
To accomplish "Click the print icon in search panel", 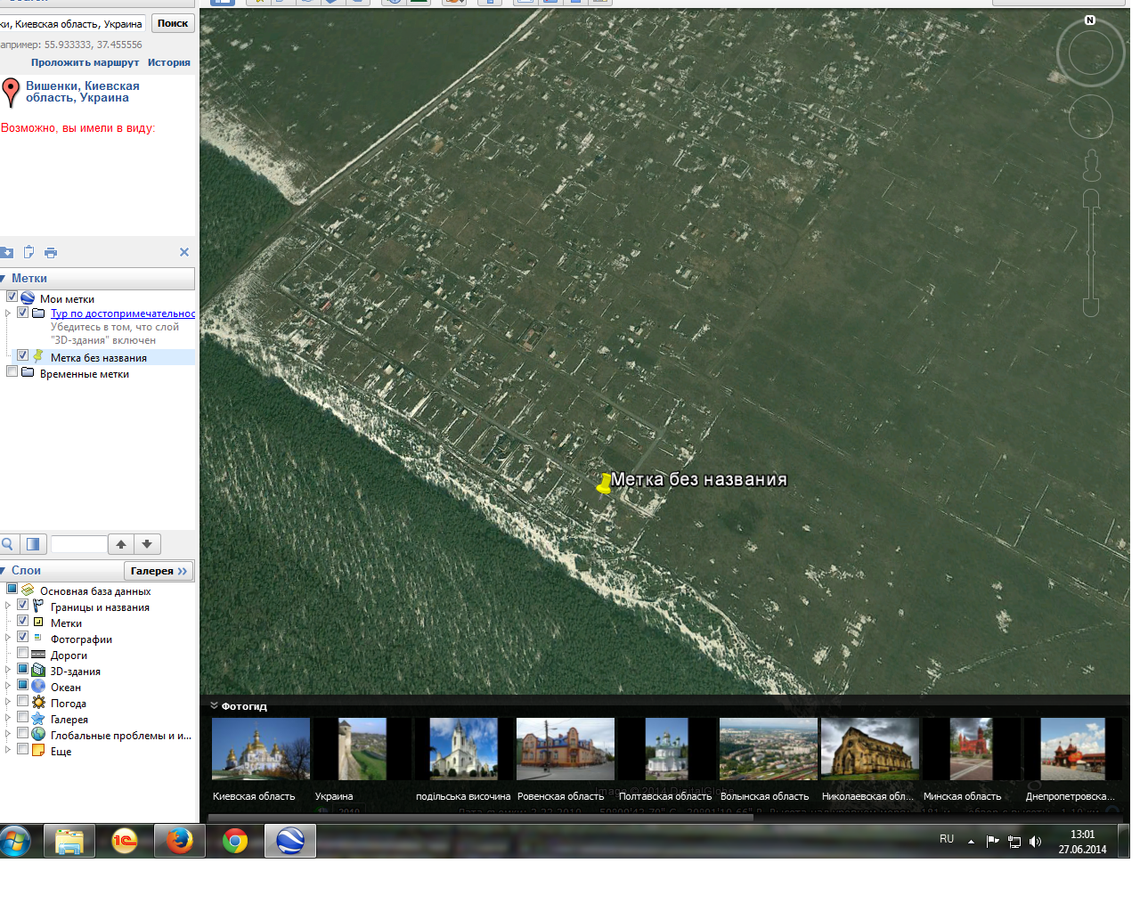I will tap(51, 253).
